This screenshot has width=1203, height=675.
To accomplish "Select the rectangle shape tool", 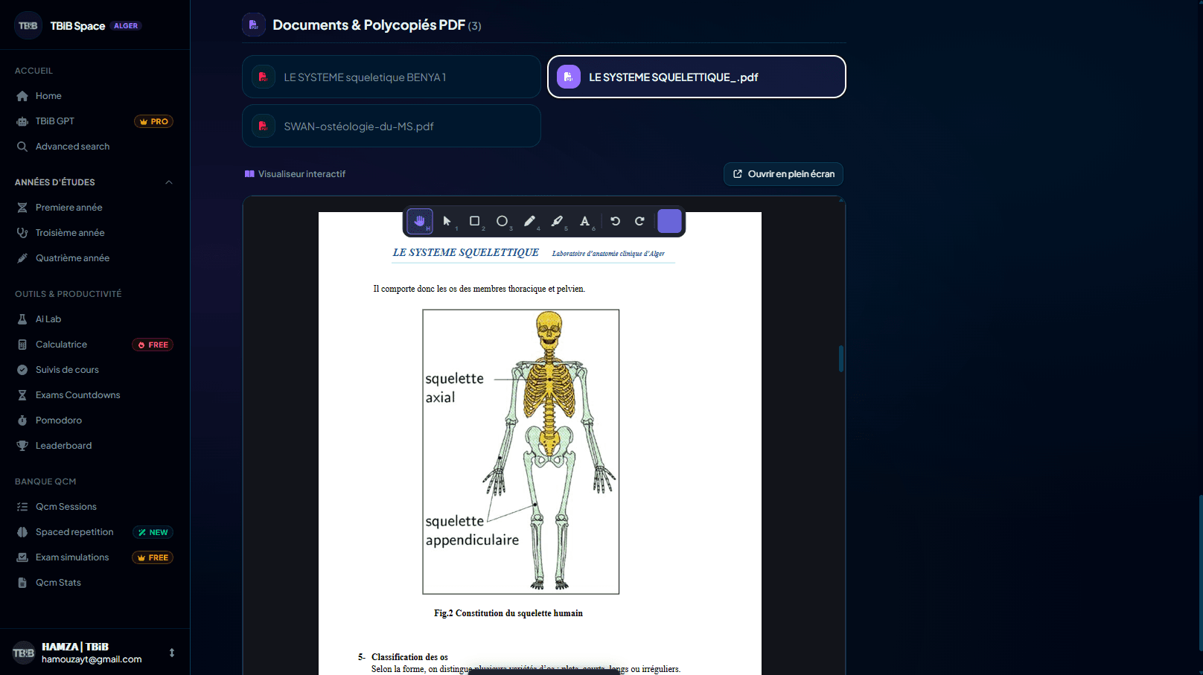I will point(474,221).
